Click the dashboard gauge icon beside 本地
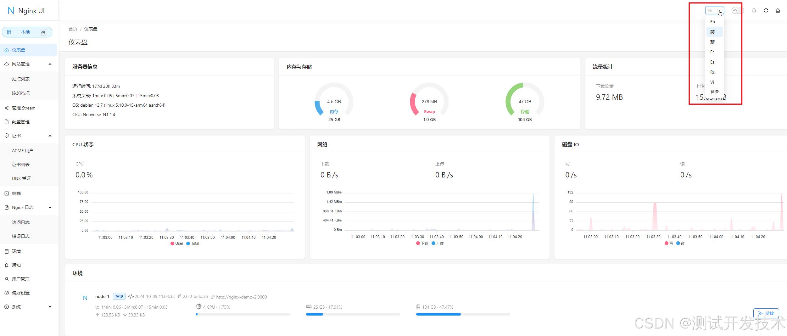Viewport: 787px width, 336px height. (43, 32)
